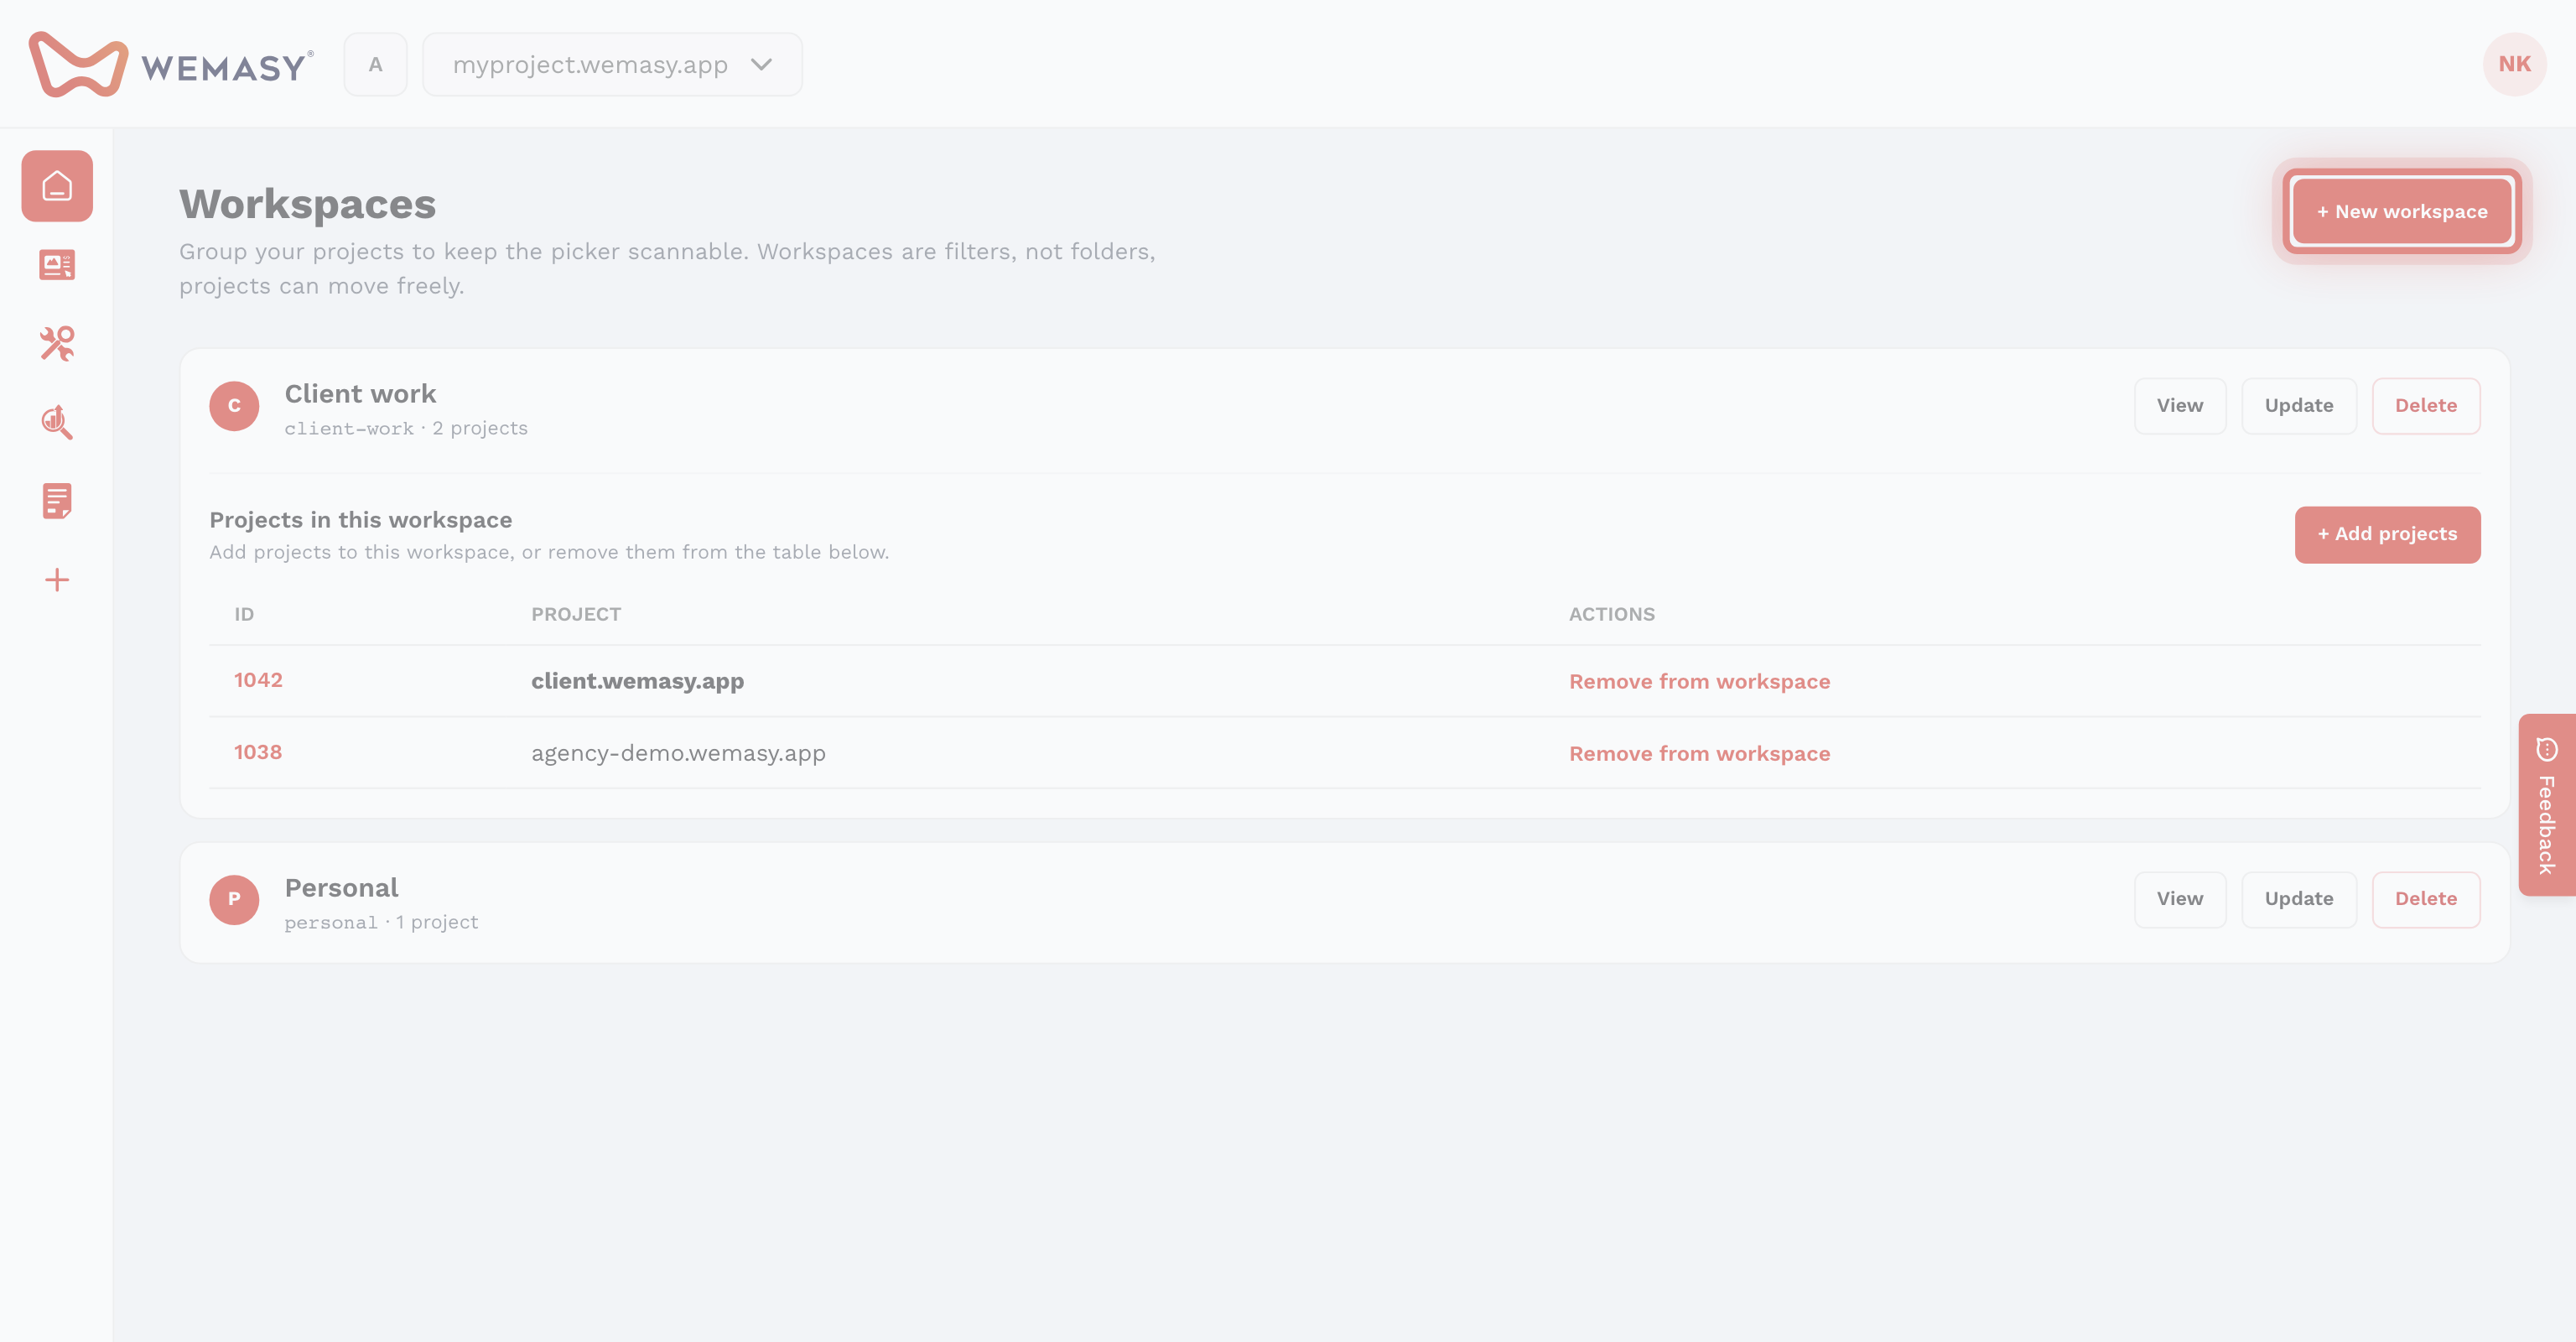This screenshot has height=1342, width=2576.
Task: Update the Client work workspace
Action: pos(2299,406)
